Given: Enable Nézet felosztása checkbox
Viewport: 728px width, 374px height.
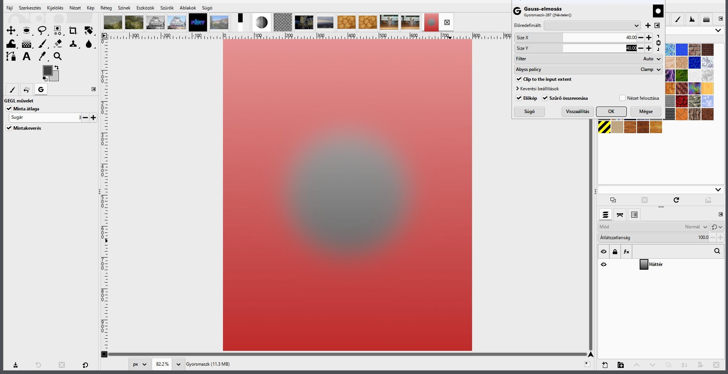Looking at the screenshot, I should (x=623, y=98).
